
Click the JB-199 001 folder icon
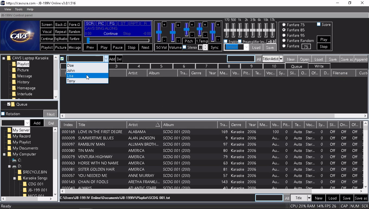click(25, 190)
